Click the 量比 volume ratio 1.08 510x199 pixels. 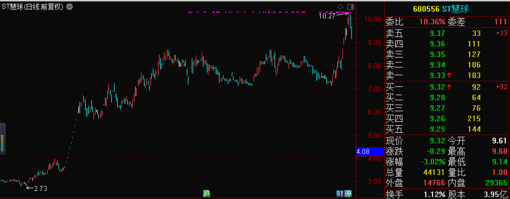pos(499,172)
